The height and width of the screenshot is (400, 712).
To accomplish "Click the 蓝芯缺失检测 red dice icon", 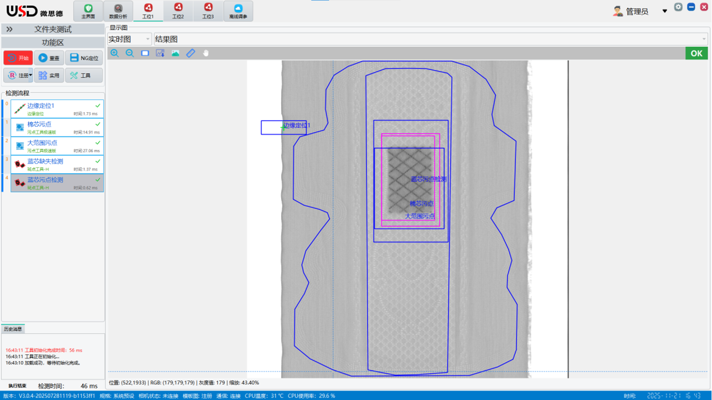I will click(19, 164).
